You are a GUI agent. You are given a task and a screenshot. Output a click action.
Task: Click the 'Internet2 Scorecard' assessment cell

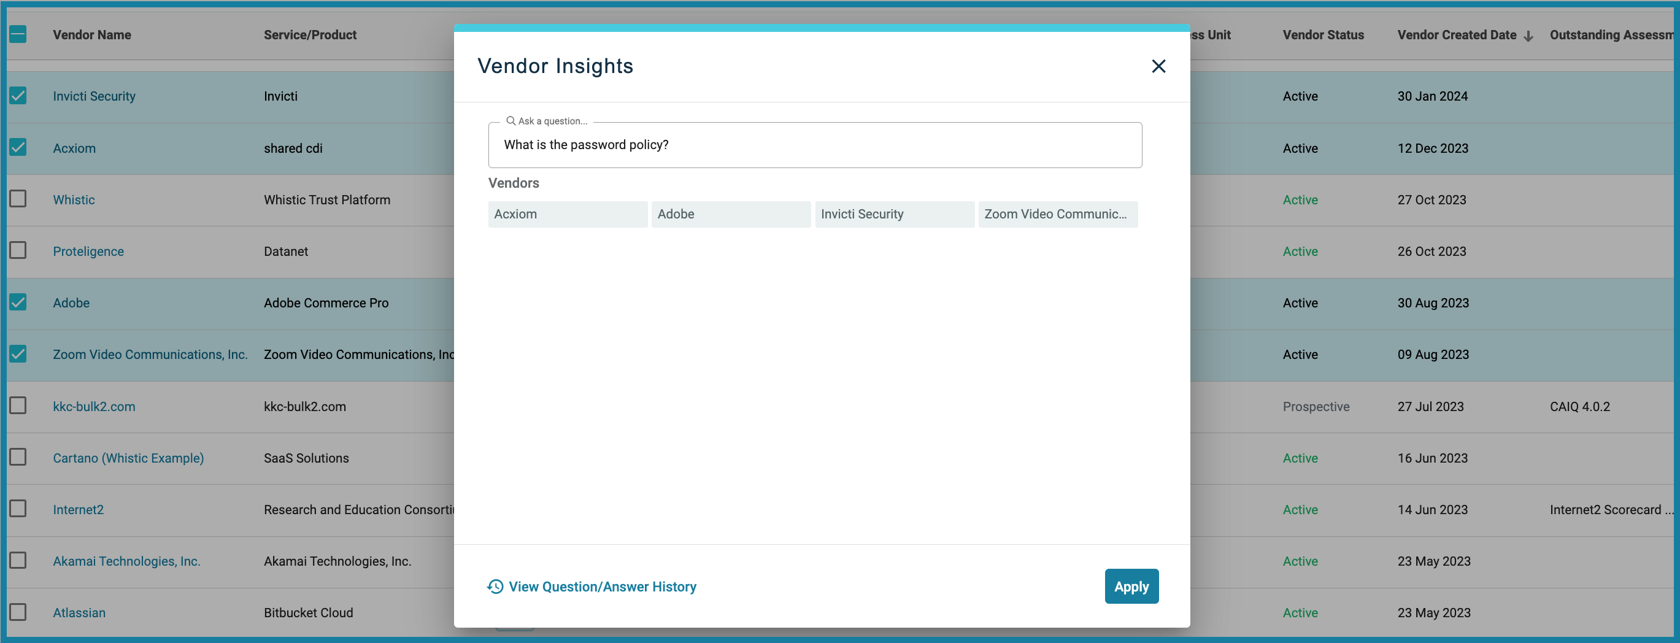tap(1611, 509)
